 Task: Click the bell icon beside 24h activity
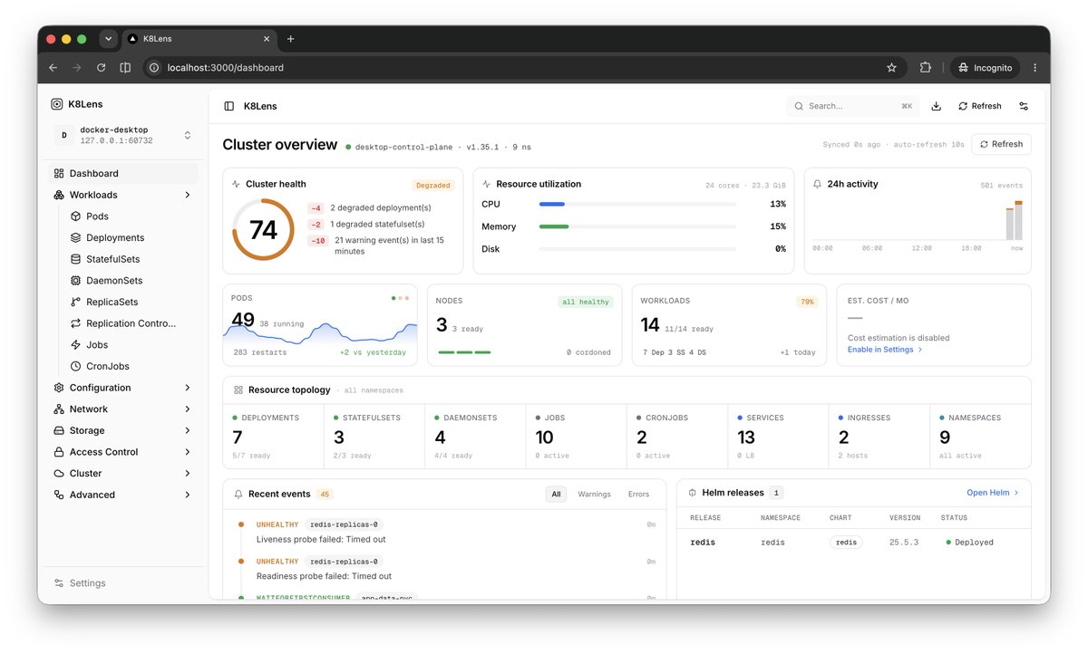[817, 184]
